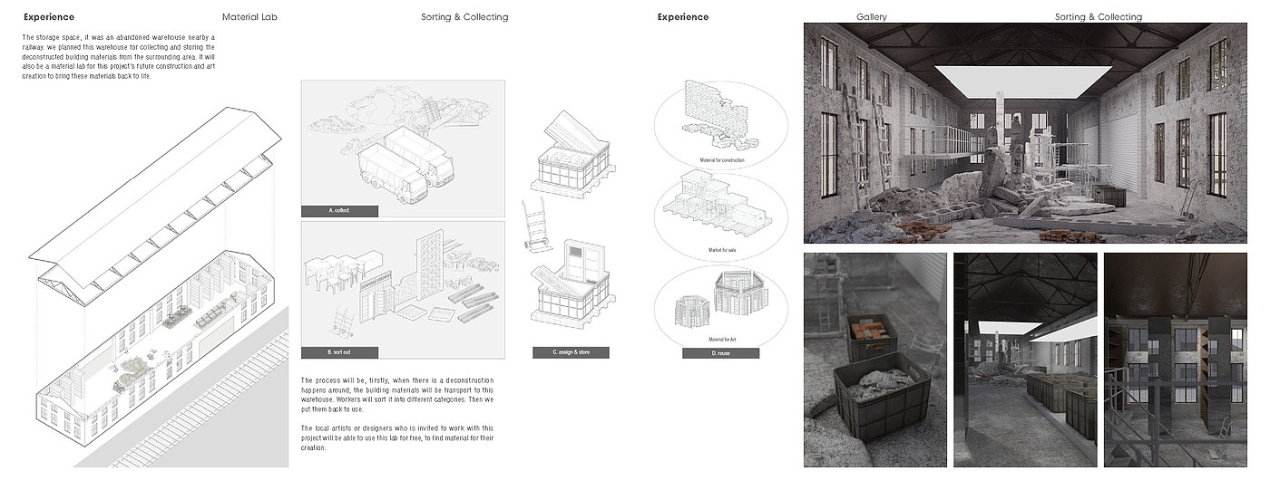Click the right page 'Experience' title
1270x490 pixels.
683,17
